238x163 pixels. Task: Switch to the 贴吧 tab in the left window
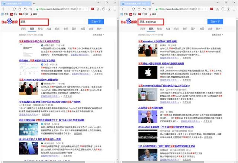pyautogui.click(x=40, y=29)
